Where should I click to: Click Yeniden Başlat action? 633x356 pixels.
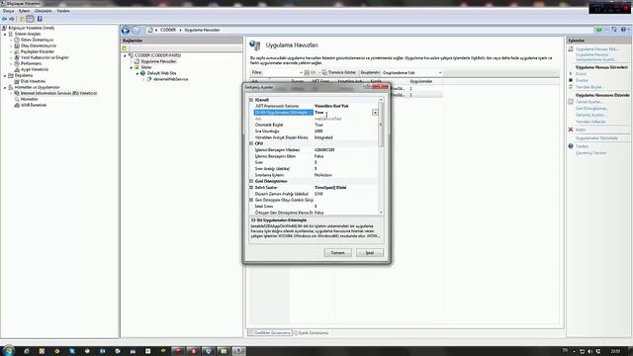click(x=589, y=87)
